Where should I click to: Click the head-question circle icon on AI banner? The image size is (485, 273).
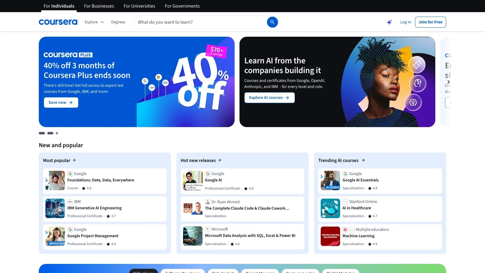(x=418, y=83)
